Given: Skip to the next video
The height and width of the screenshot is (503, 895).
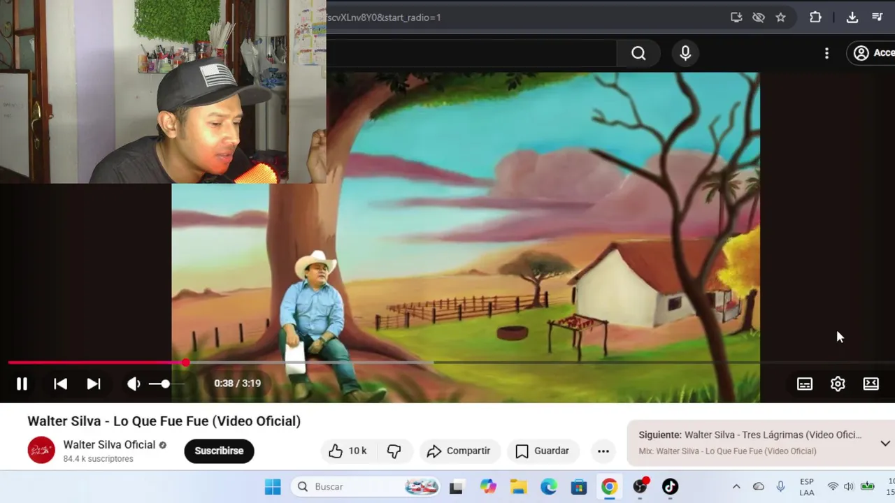Looking at the screenshot, I should tap(93, 384).
